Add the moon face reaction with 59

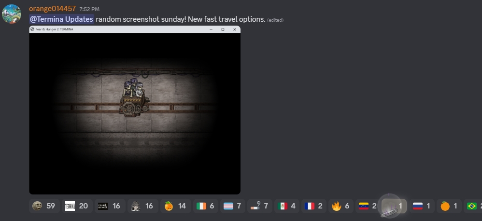point(44,206)
